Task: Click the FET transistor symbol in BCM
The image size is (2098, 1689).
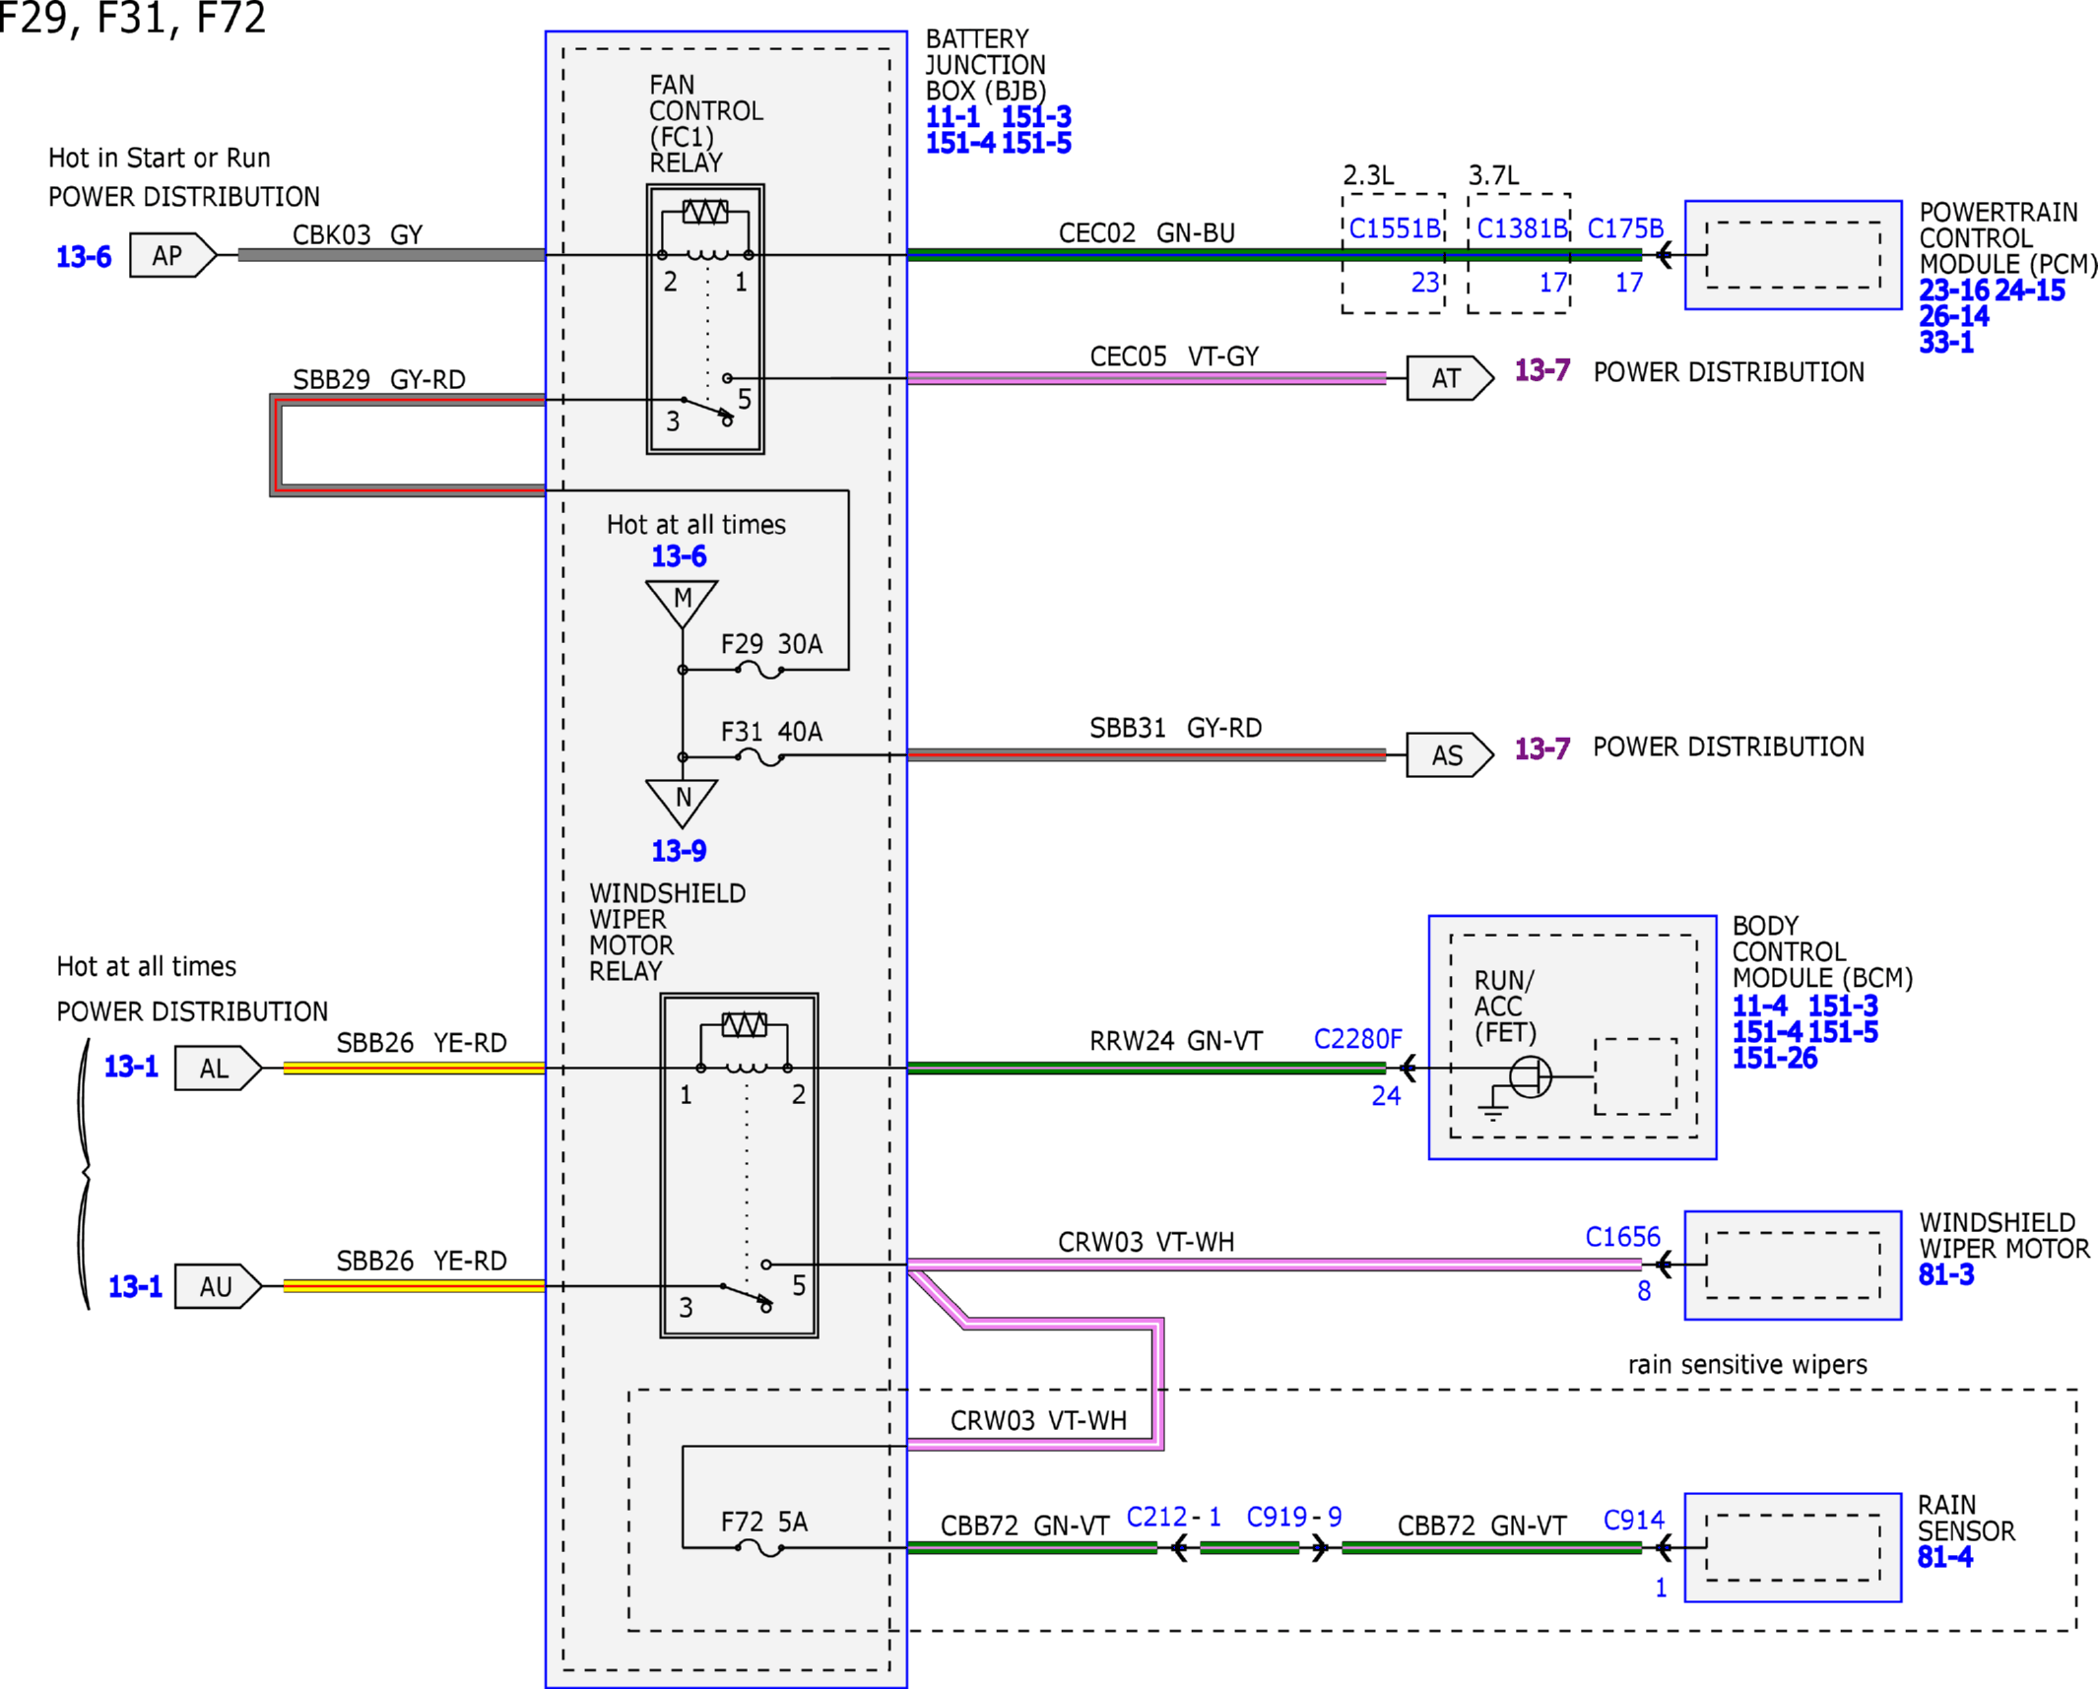Action: 1530,1076
